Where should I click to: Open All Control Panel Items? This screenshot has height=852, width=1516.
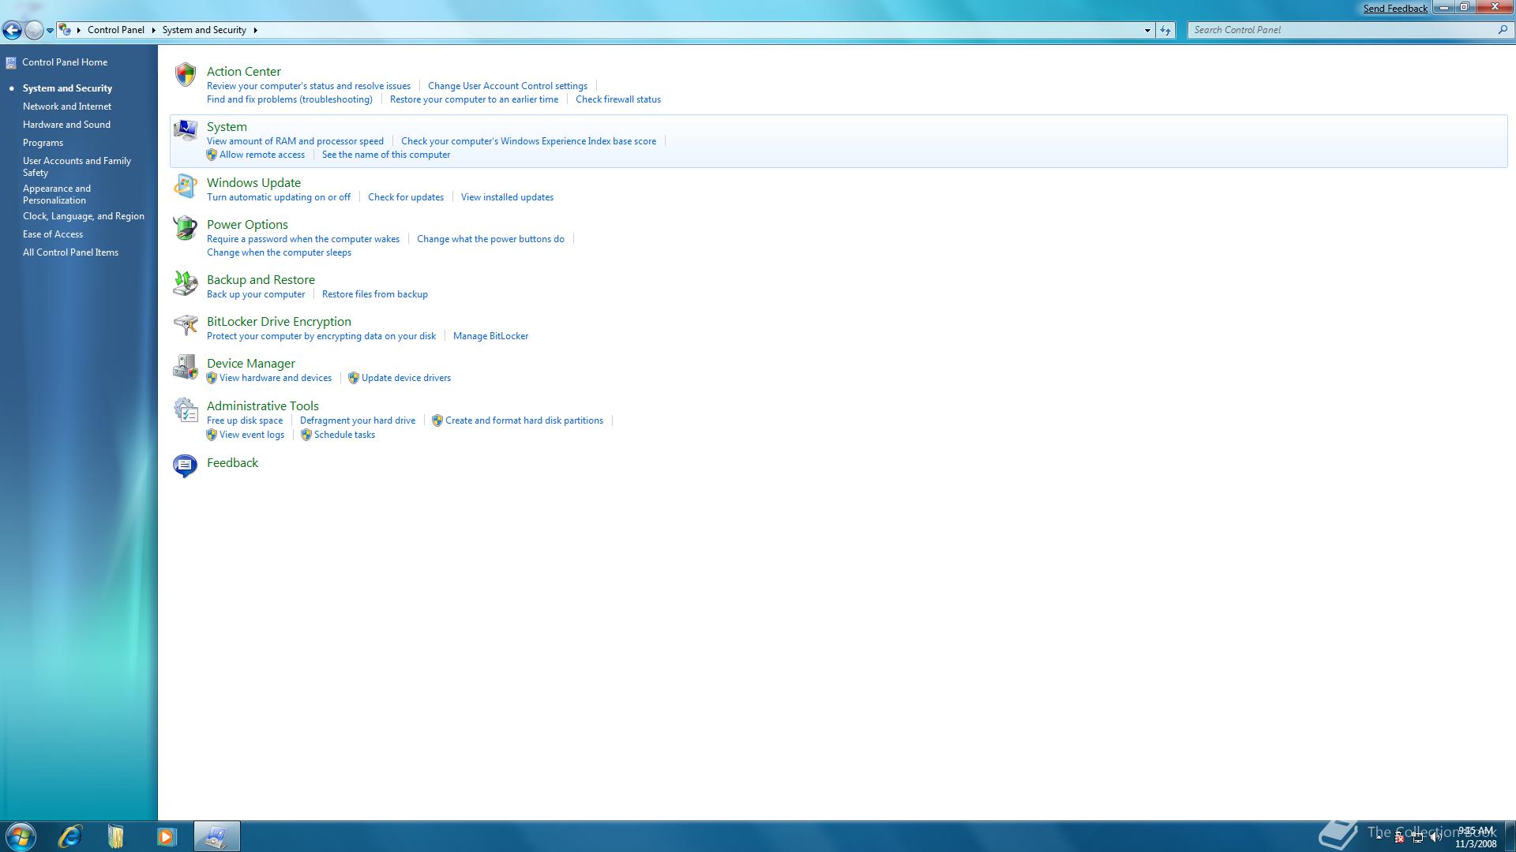point(70,252)
